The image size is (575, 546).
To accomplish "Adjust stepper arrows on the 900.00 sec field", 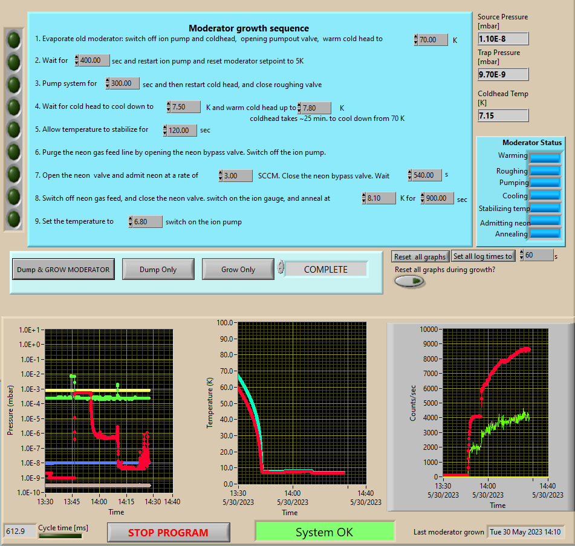I will point(423,198).
